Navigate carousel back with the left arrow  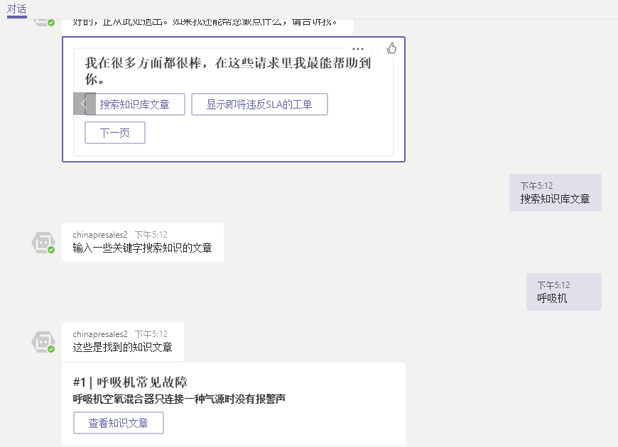[x=84, y=104]
